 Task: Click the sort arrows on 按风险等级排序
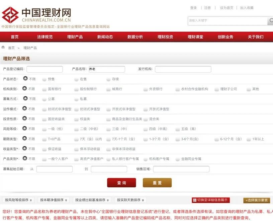pyautogui.click(x=30, y=200)
